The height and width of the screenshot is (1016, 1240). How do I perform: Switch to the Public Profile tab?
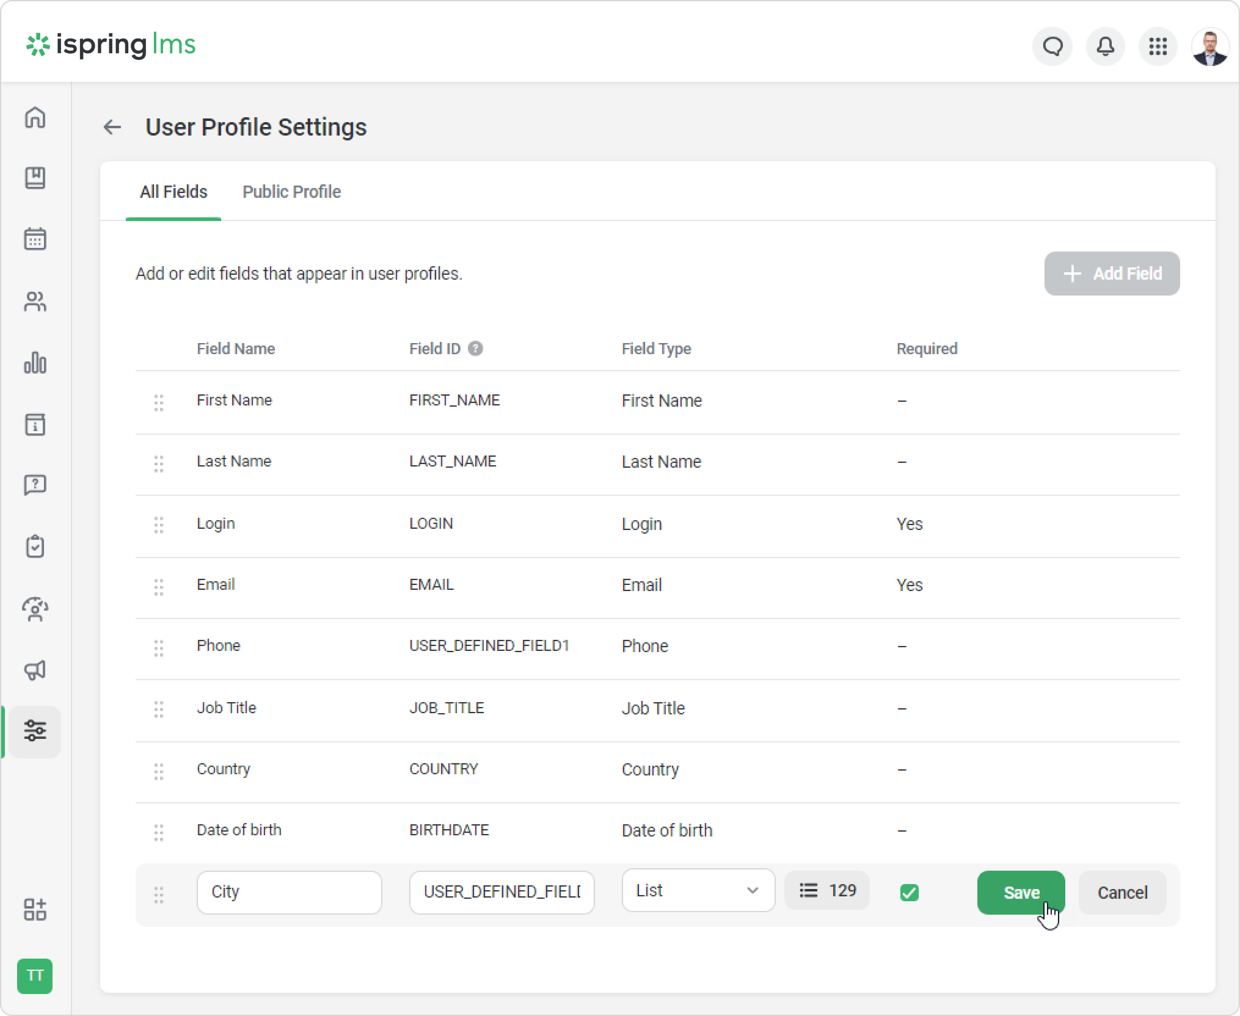click(291, 192)
